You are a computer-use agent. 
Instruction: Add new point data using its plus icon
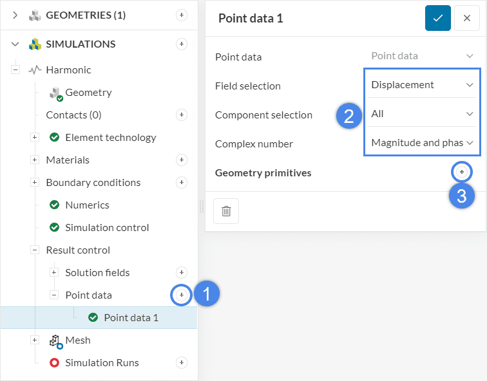pyautogui.click(x=182, y=295)
